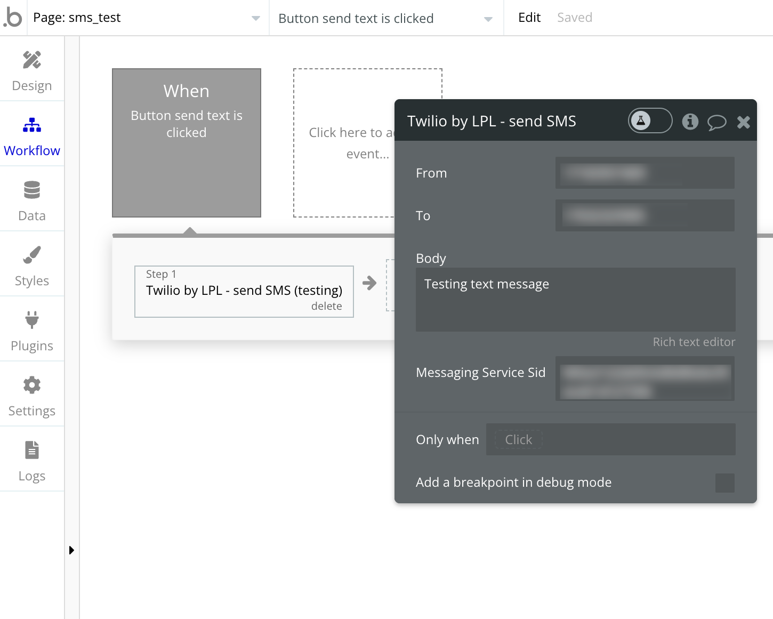773x619 pixels.
Task: Click the Bubble logo icon
Action: [x=13, y=18]
